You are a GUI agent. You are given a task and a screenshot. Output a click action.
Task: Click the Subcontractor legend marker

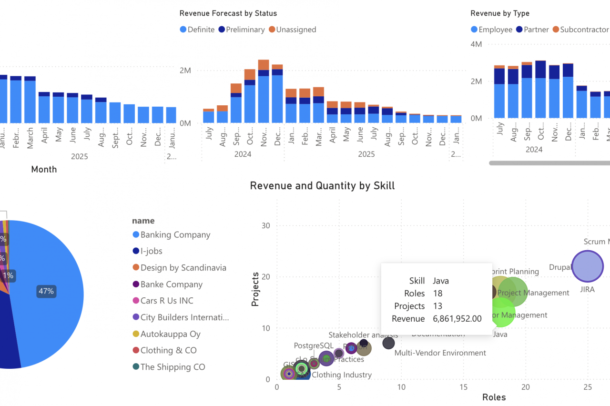pyautogui.click(x=556, y=30)
